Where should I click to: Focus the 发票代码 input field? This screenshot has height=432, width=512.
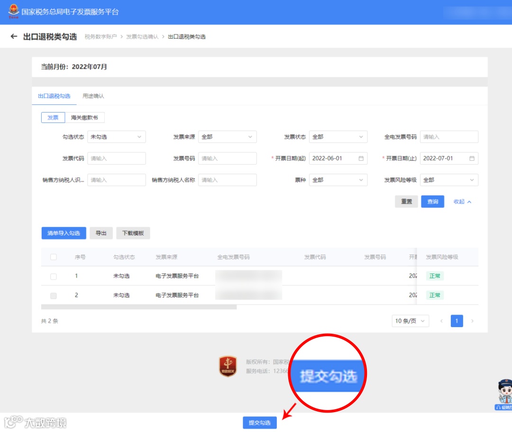click(116, 158)
